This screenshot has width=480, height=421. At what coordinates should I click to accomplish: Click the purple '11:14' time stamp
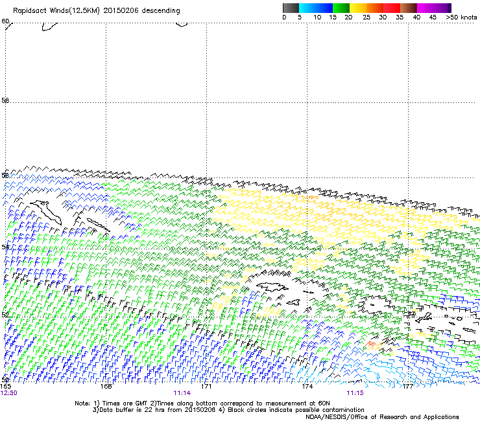pyautogui.click(x=182, y=393)
